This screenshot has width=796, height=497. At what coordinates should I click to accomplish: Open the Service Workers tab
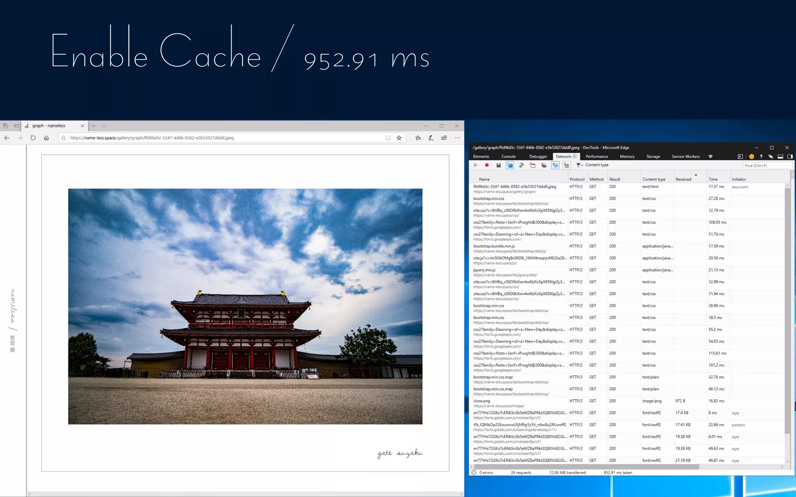click(x=686, y=156)
